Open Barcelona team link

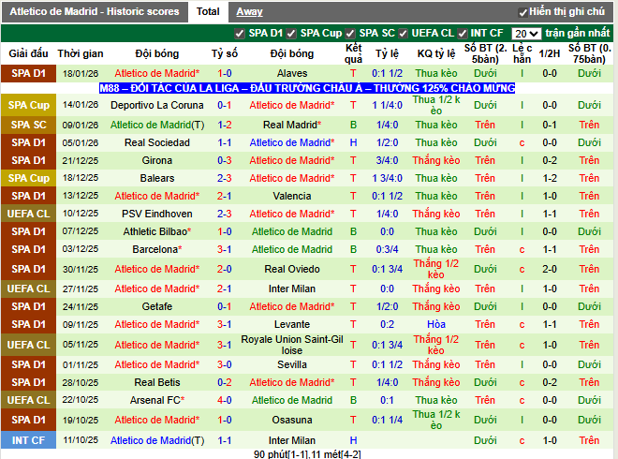click(x=157, y=249)
